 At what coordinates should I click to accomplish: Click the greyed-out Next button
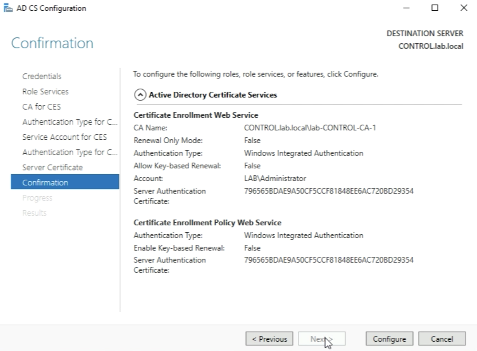(x=321, y=339)
